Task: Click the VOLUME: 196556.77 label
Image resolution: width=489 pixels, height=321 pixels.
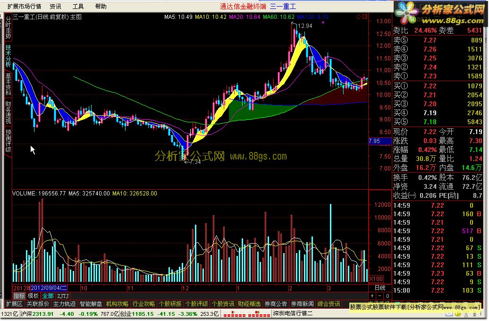Action: coord(39,194)
